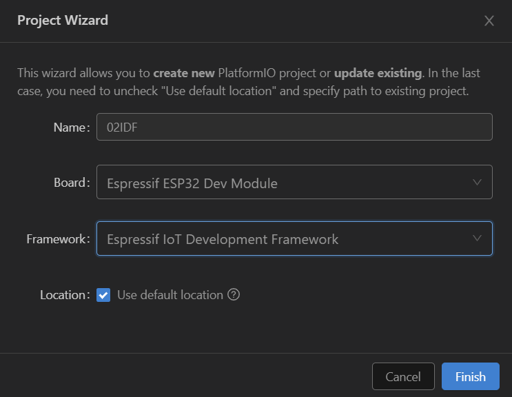This screenshot has height=397, width=512.
Task: Click the bold "update existing" text
Action: click(x=378, y=73)
